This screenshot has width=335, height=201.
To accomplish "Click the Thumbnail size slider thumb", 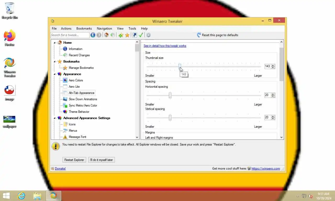I will click(x=180, y=66).
